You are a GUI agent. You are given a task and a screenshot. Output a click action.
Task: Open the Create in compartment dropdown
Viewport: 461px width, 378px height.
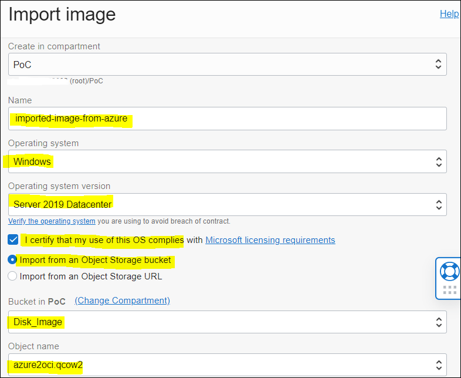tap(227, 65)
